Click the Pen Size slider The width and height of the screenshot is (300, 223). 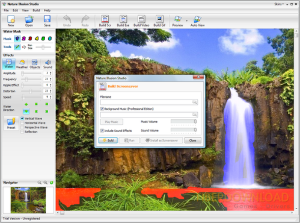43,47
